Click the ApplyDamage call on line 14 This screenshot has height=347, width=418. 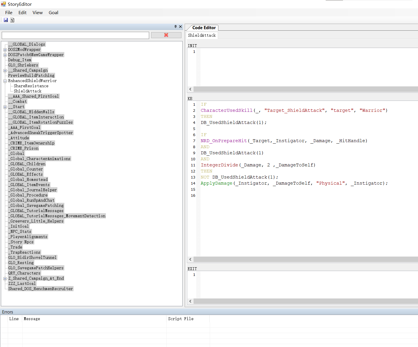point(217,183)
